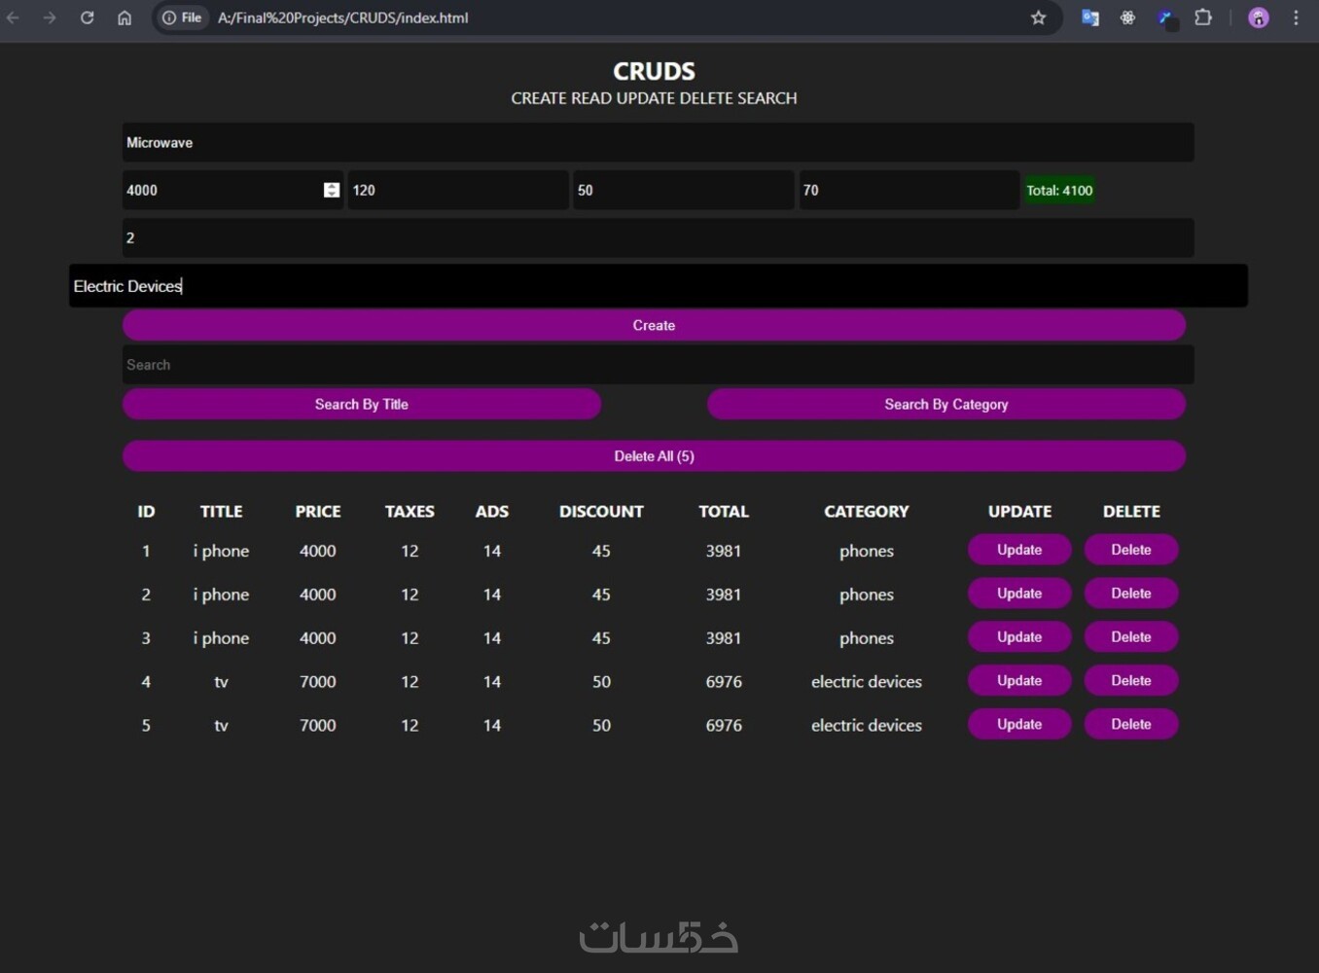Delete the product with ID 2

1131,594
